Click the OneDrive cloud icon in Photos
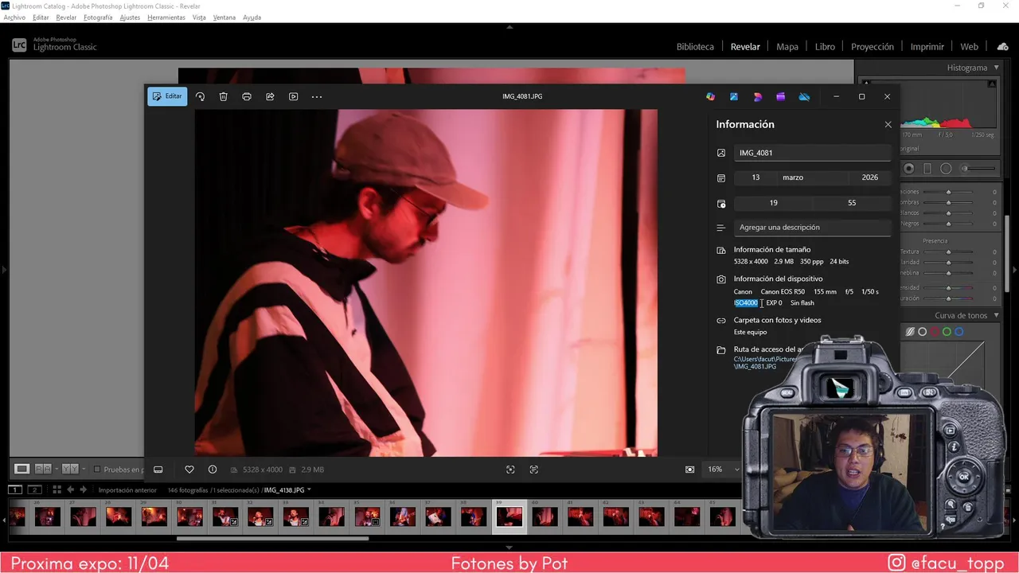 (x=804, y=96)
